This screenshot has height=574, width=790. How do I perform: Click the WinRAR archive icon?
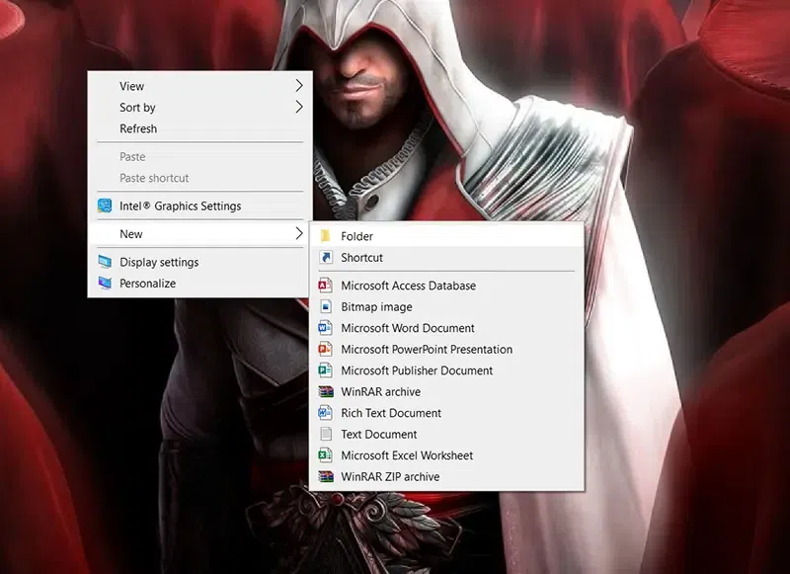326,391
